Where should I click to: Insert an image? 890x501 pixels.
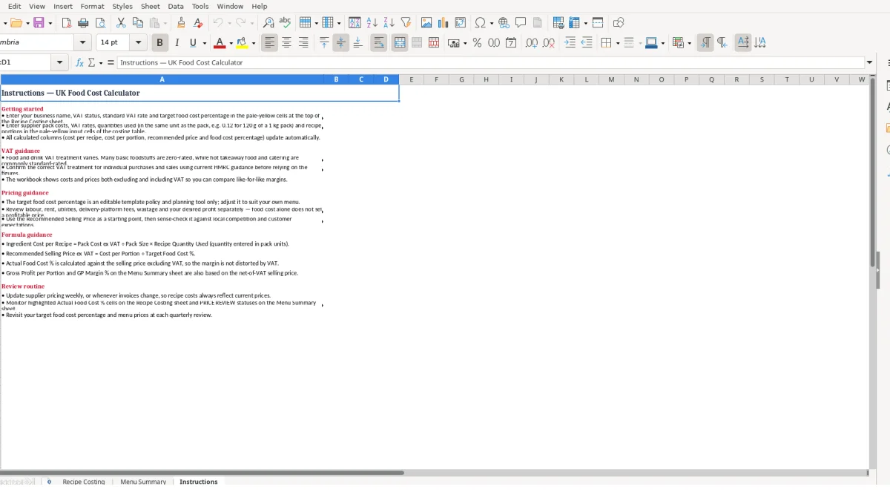(426, 23)
